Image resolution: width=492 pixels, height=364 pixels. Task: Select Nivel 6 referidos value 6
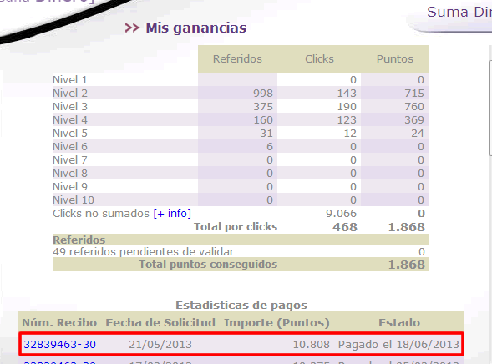coord(270,147)
